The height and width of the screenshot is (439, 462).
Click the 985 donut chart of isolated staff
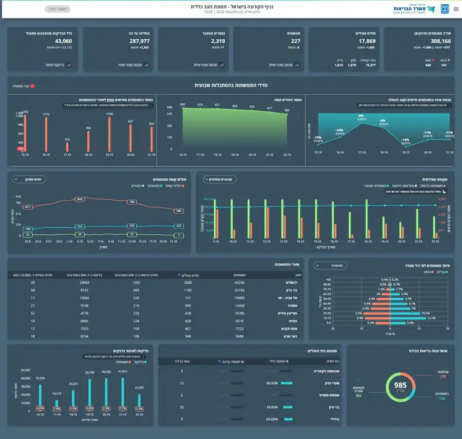pos(400,387)
